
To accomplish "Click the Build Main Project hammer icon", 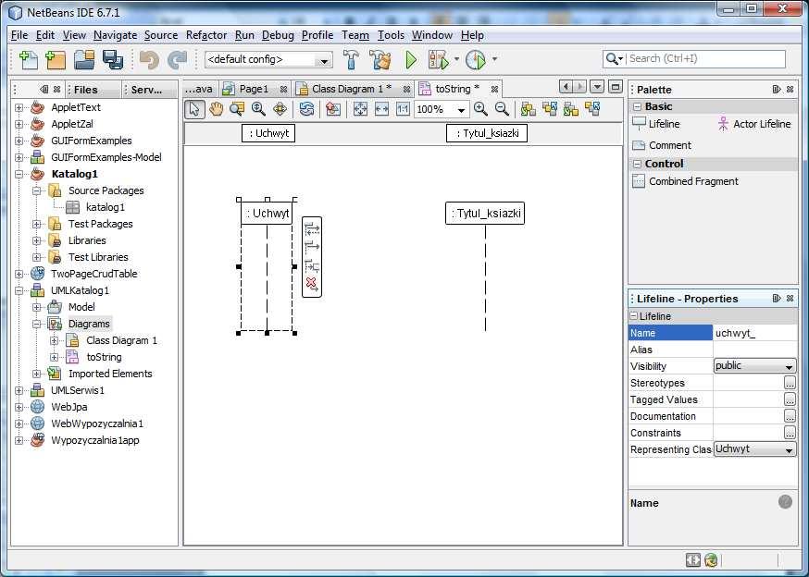I will click(352, 59).
